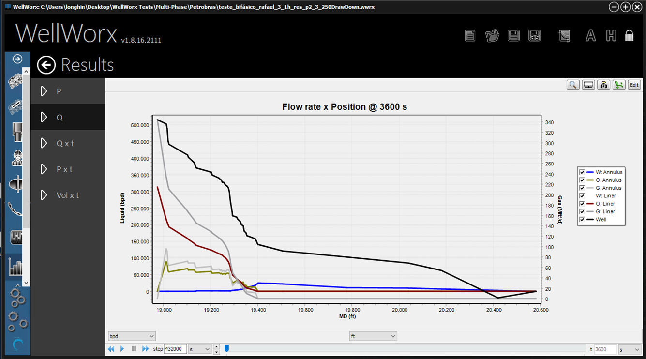Hide the Well curve via checkbox
Viewport: 646px width, 359px height.
tap(582, 220)
